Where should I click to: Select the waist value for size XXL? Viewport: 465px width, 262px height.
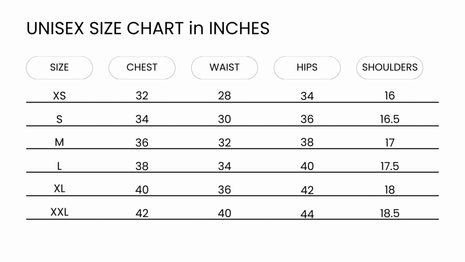coord(224,213)
